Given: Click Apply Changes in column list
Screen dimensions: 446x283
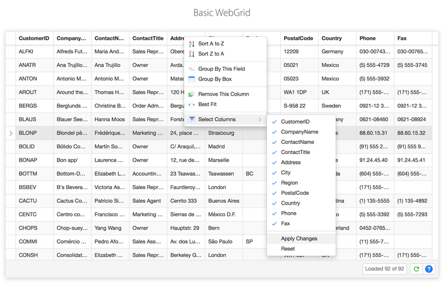Looking at the screenshot, I should click(299, 239).
